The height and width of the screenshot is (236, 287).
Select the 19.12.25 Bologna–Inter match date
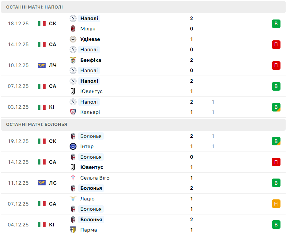(18, 141)
